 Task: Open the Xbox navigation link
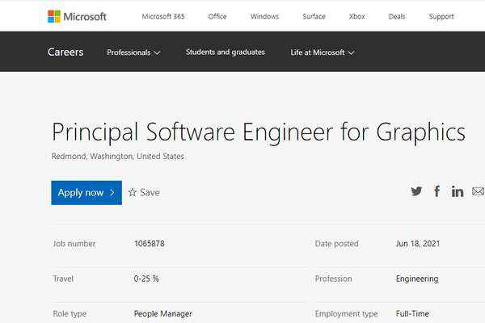pos(356,16)
